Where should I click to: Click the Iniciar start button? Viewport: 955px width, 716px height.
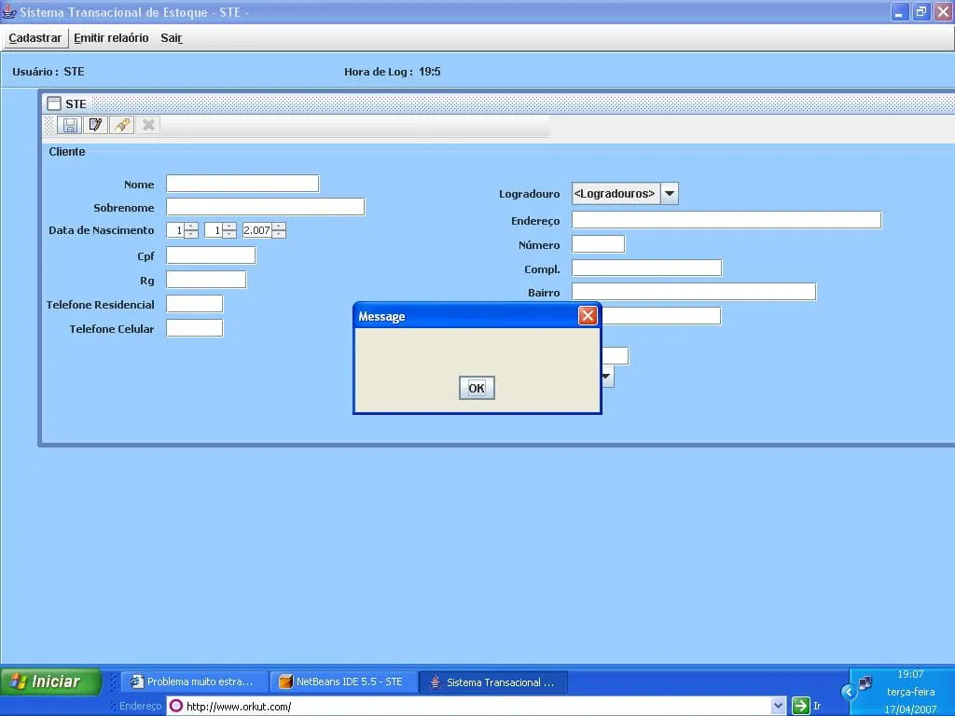[x=50, y=682]
